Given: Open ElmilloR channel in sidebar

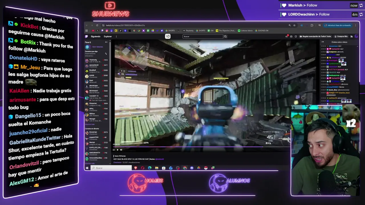Looking at the screenshot, I should [x=96, y=71].
